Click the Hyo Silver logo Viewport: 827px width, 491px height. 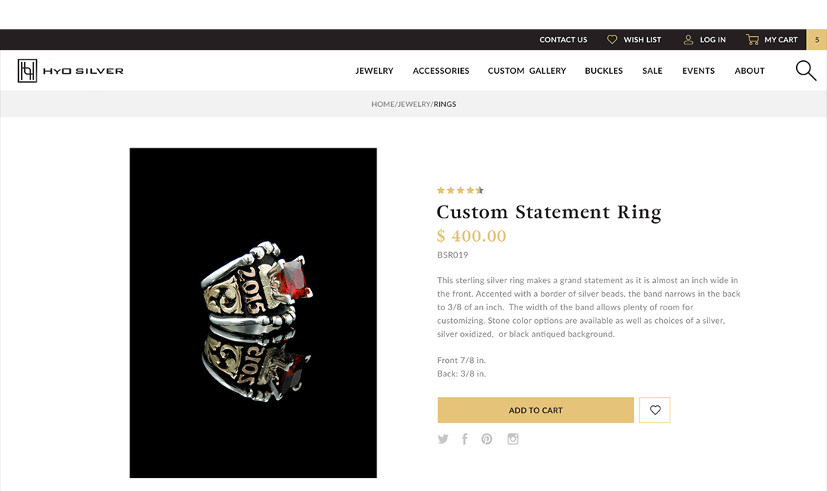[70, 71]
